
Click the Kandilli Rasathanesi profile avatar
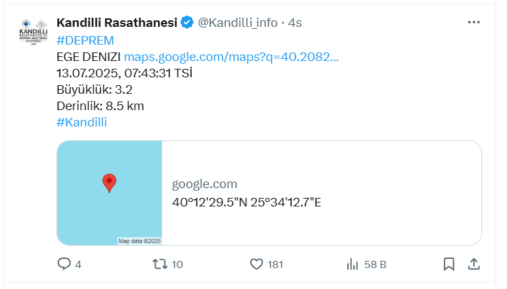(33, 32)
